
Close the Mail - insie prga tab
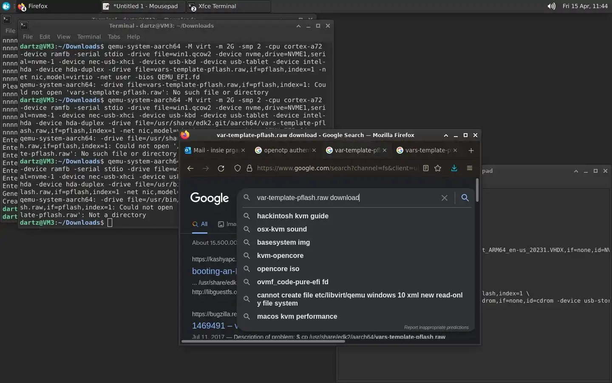(243, 150)
